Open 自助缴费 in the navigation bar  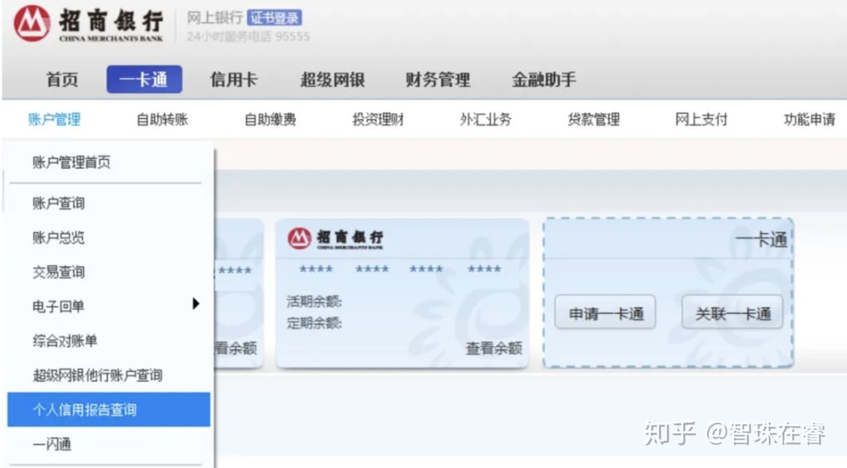click(x=269, y=119)
